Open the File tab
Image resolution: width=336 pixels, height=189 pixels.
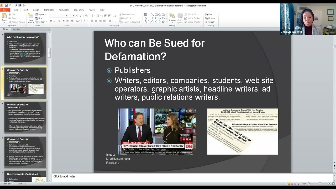(5, 10)
